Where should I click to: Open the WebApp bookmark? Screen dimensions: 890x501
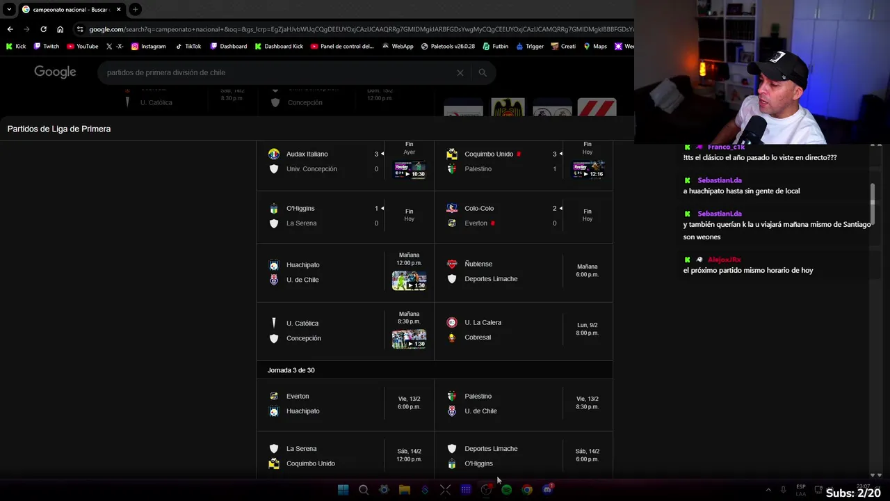(x=398, y=47)
